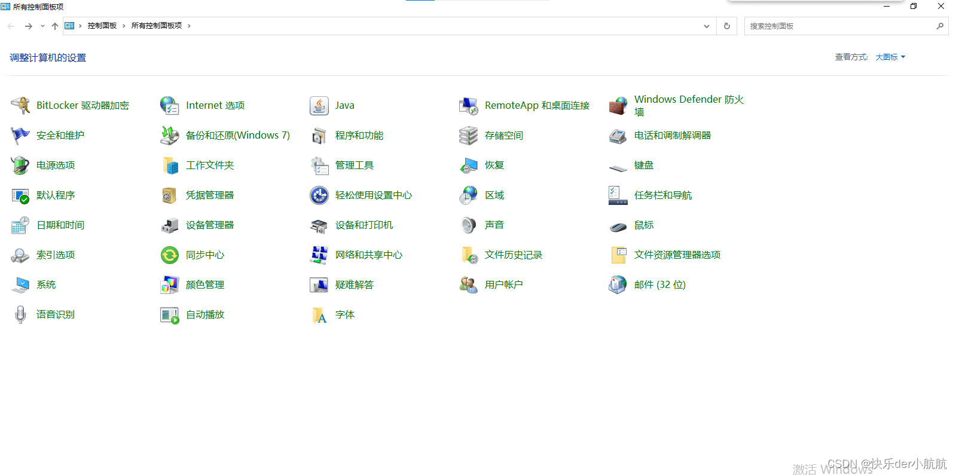Open the 键盘 keyboard icon

(x=618, y=167)
